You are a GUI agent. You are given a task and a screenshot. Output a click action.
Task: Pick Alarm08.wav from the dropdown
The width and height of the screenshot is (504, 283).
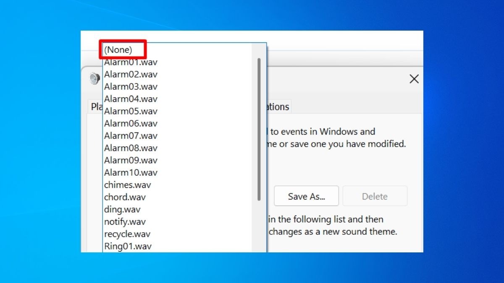tap(131, 148)
